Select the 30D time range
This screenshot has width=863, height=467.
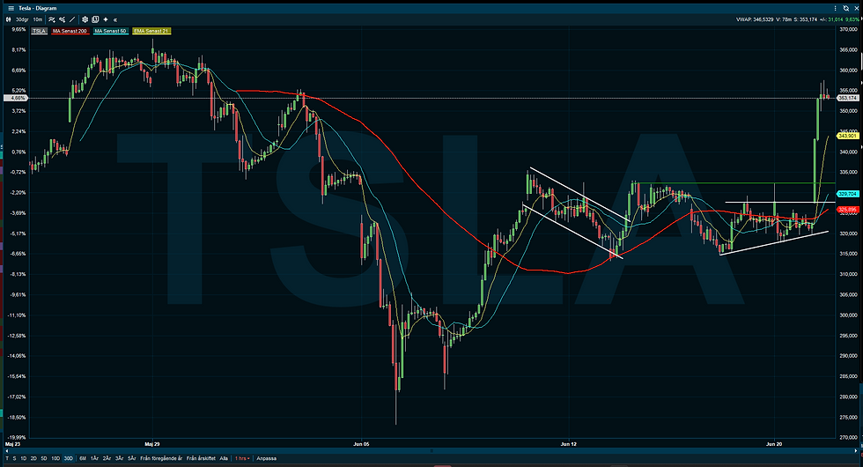[x=69, y=458]
